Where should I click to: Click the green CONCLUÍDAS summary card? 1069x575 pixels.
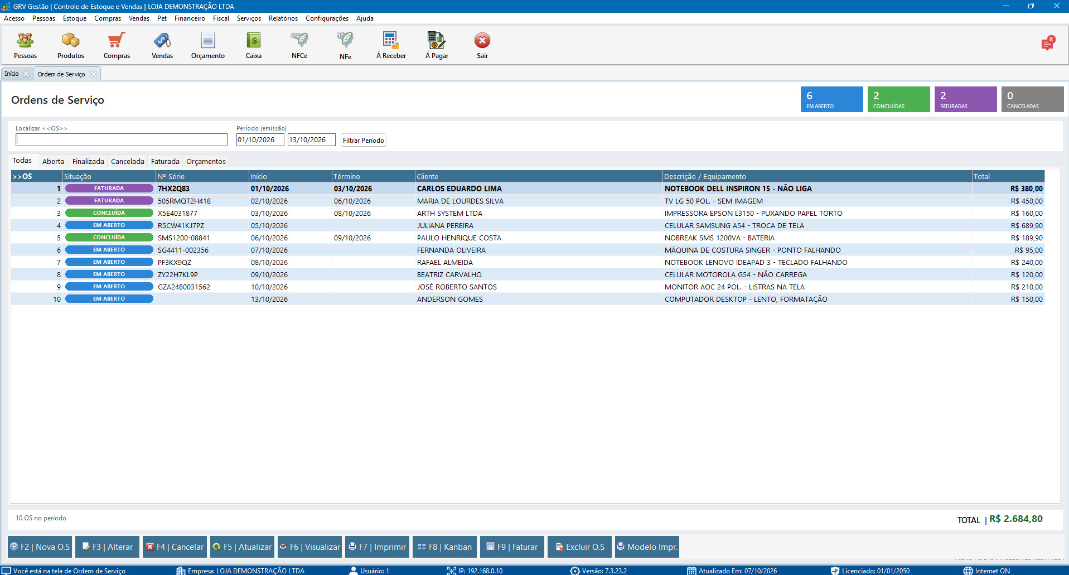(x=898, y=99)
